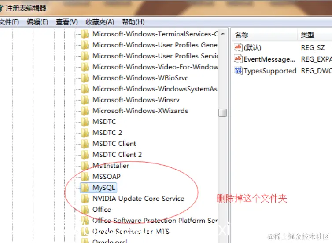
Task: Open the 编辑(E) menu
Action: [x=37, y=22]
